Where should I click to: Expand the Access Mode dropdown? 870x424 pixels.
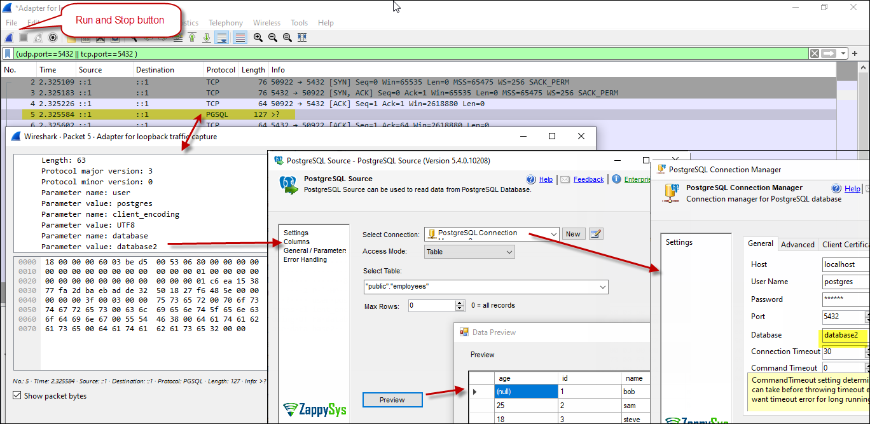pos(509,252)
